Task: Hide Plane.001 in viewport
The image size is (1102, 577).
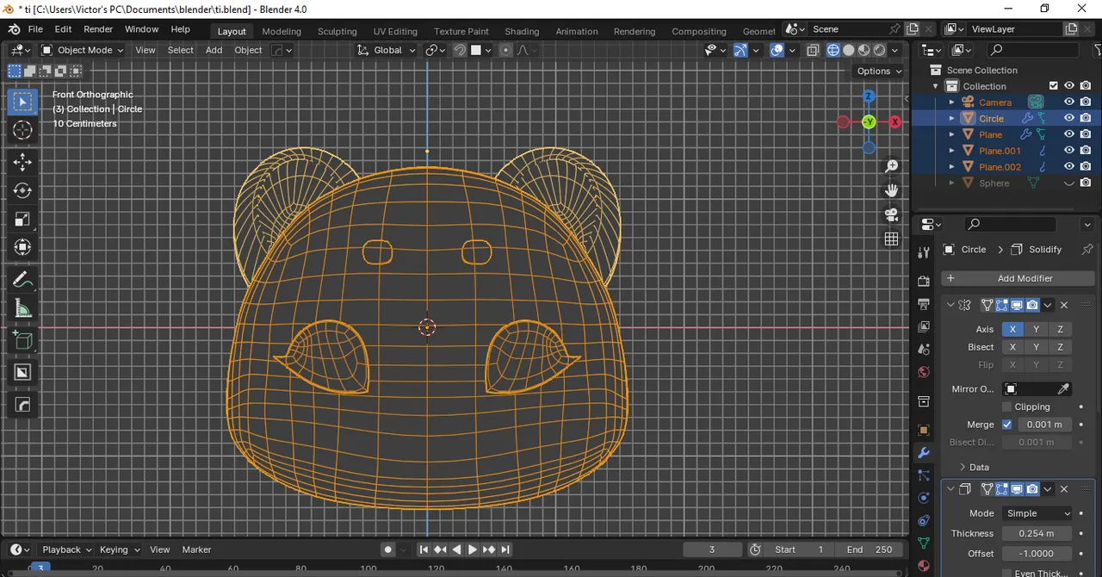Action: pyautogui.click(x=1069, y=151)
